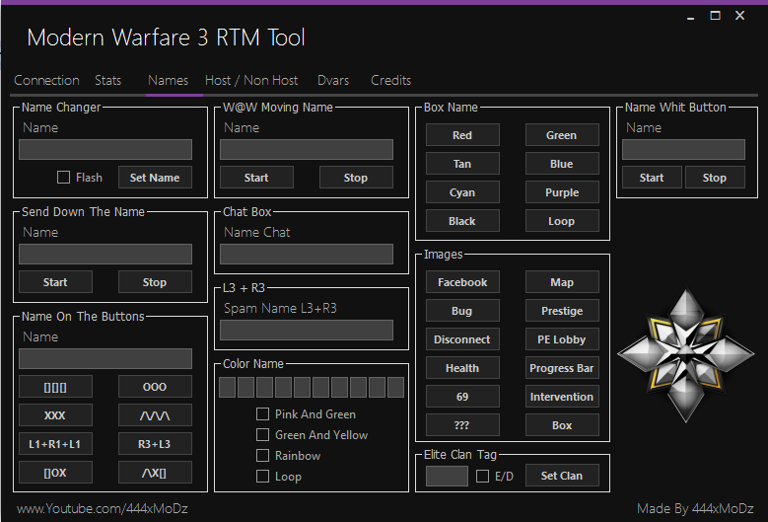Image resolution: width=768 pixels, height=522 pixels.
Task: Click the Name Chat input field
Action: pyautogui.click(x=307, y=254)
